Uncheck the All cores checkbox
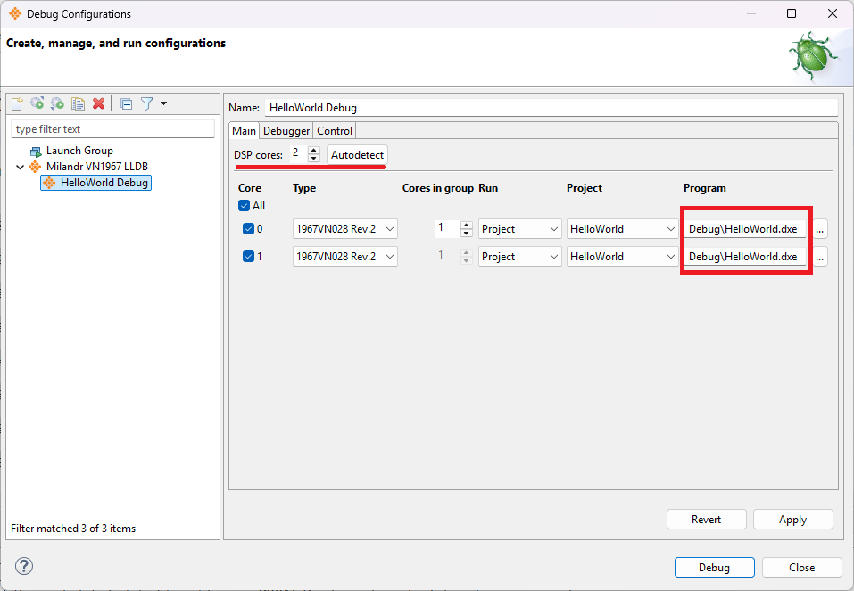 click(245, 206)
